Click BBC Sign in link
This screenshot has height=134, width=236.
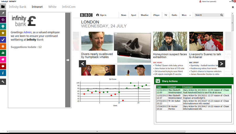[101, 15]
